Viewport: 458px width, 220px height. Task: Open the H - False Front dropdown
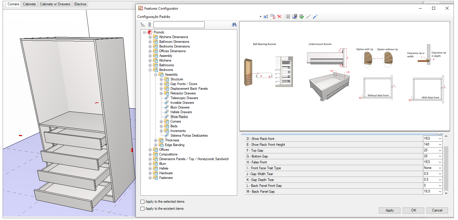[x=440, y=162]
